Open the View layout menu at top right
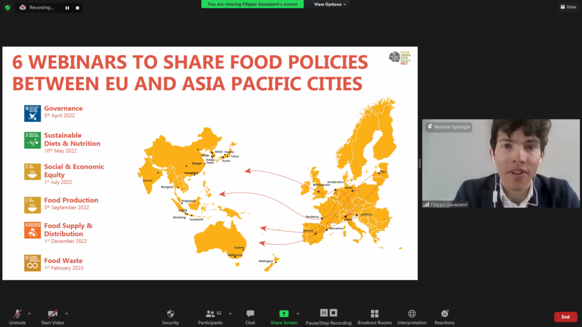Screen dimensions: 582x327 tap(568, 7)
